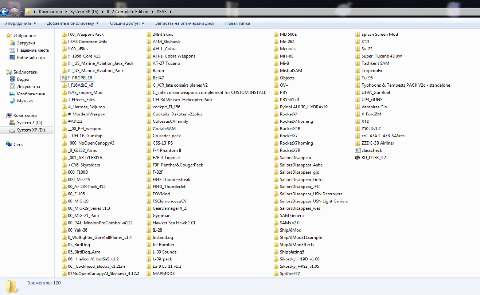Select the 00_MiG-21_Pack folder name

point(84,216)
